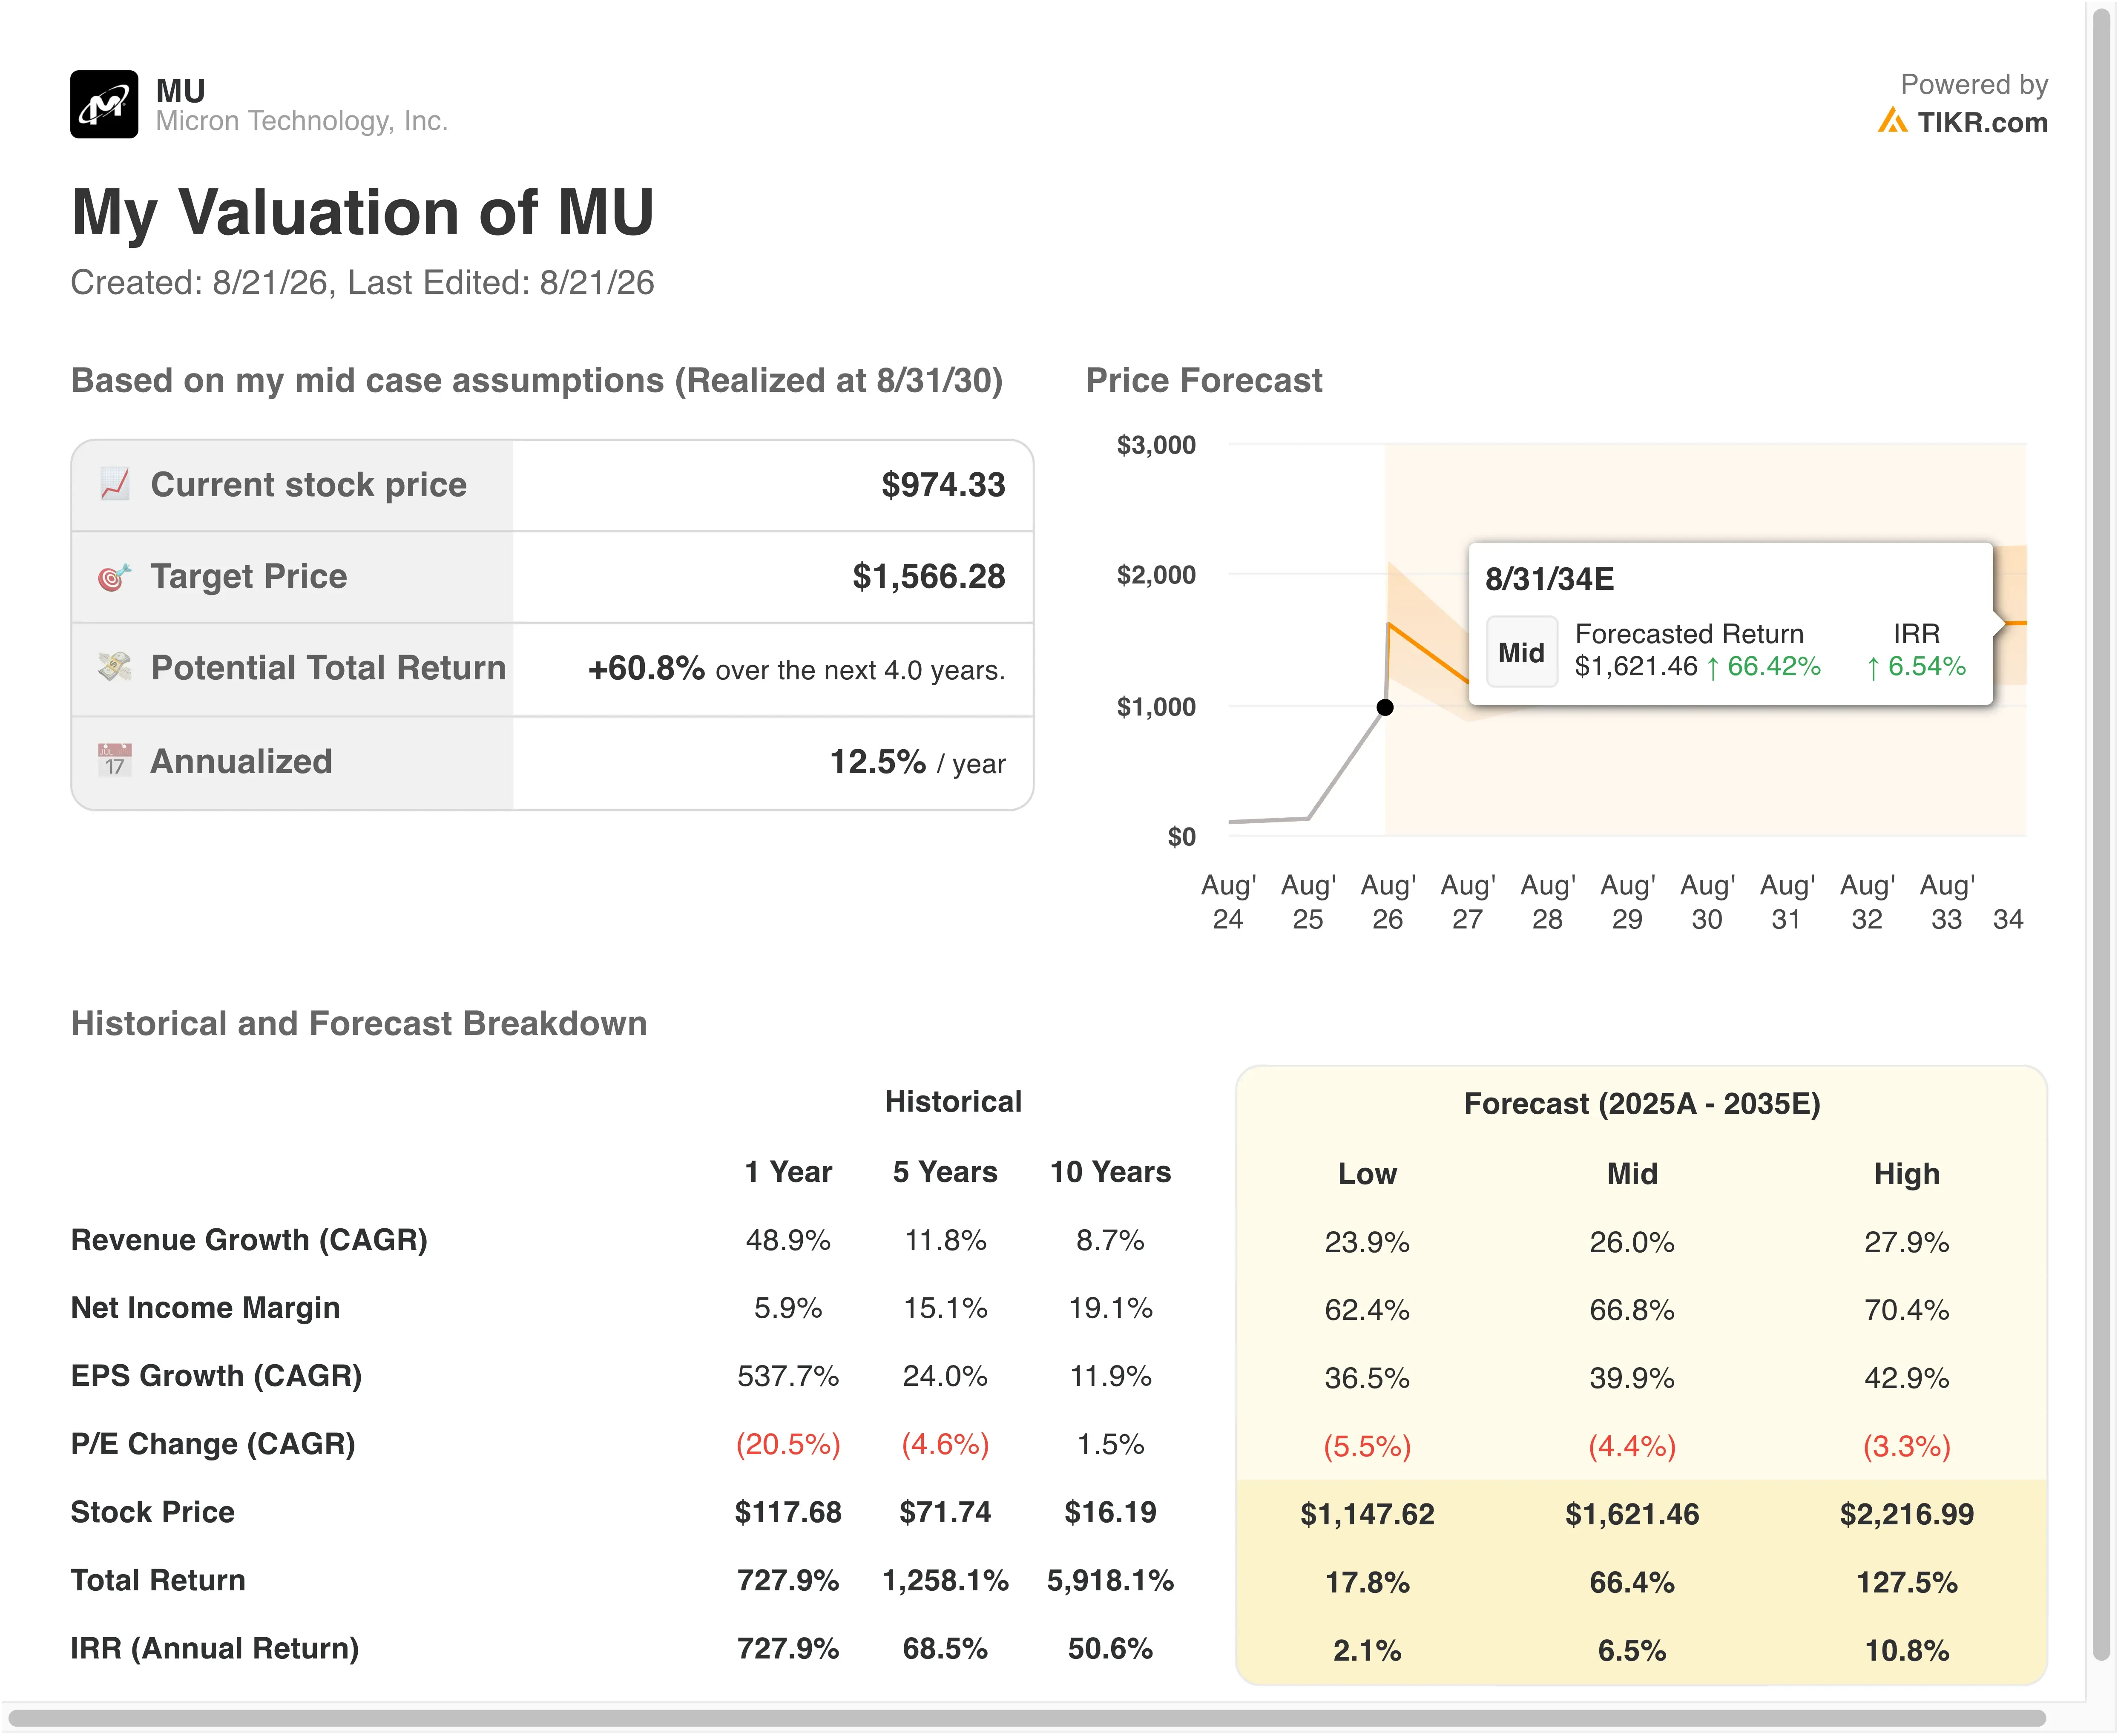Click the Mid stock price $1,621.46 cell
The image size is (2118, 1736).
(x=1632, y=1514)
